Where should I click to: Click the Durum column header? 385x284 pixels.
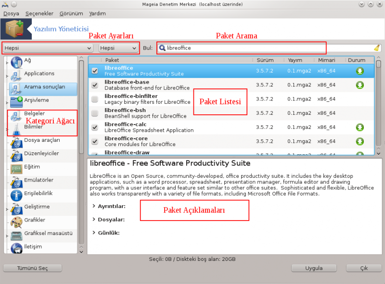[357, 60]
